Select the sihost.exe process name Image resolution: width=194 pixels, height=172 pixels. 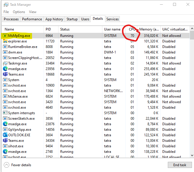16,146
